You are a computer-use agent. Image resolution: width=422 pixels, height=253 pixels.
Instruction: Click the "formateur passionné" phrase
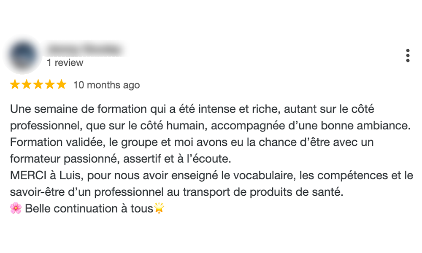[x=65, y=159]
